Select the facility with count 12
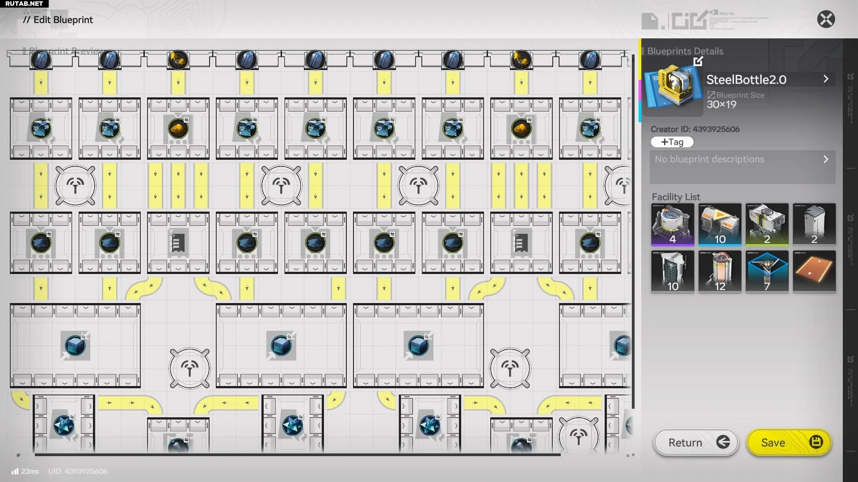The width and height of the screenshot is (858, 482). click(x=719, y=271)
